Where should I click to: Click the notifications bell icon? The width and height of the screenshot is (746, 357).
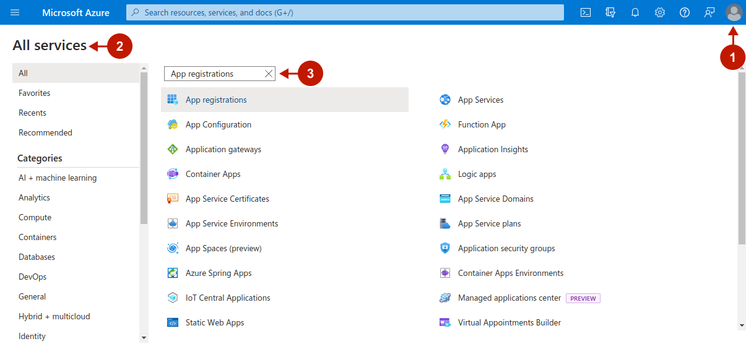coord(635,12)
